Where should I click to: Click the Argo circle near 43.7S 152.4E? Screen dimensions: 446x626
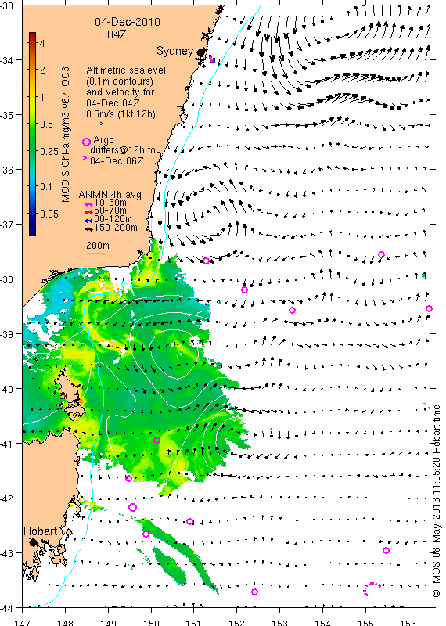pyautogui.click(x=255, y=592)
